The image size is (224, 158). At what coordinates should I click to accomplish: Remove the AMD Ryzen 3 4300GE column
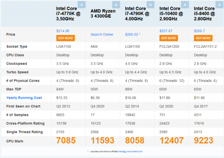click(116, 5)
